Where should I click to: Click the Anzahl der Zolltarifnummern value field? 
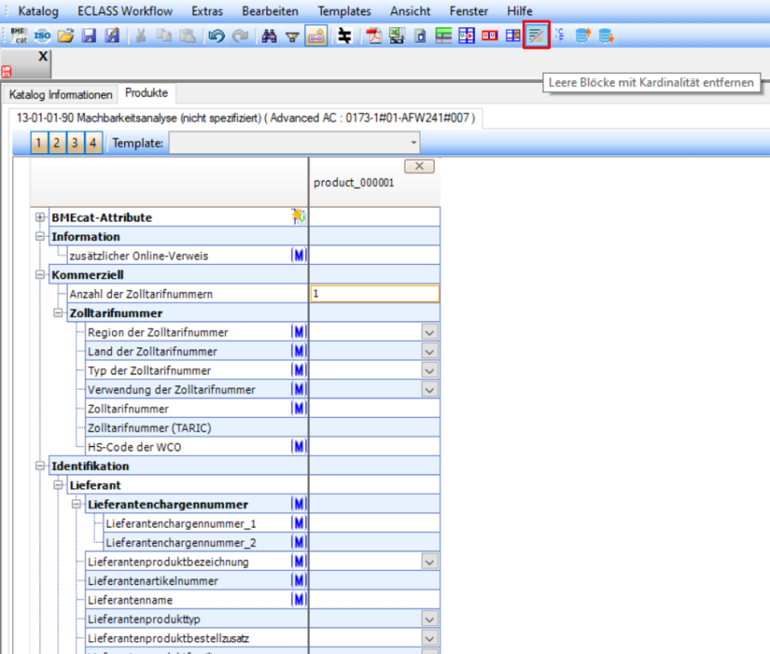[x=375, y=294]
